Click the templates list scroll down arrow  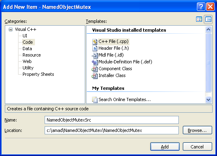click(208, 99)
